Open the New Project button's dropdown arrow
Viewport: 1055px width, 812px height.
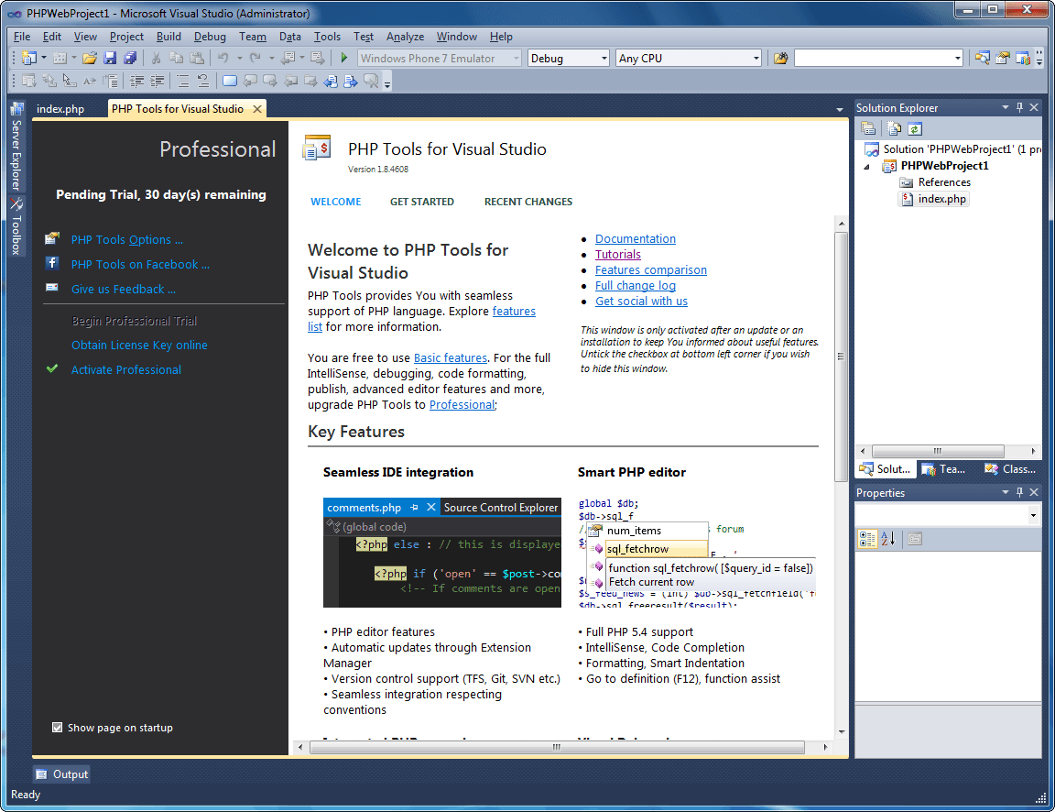(x=44, y=59)
